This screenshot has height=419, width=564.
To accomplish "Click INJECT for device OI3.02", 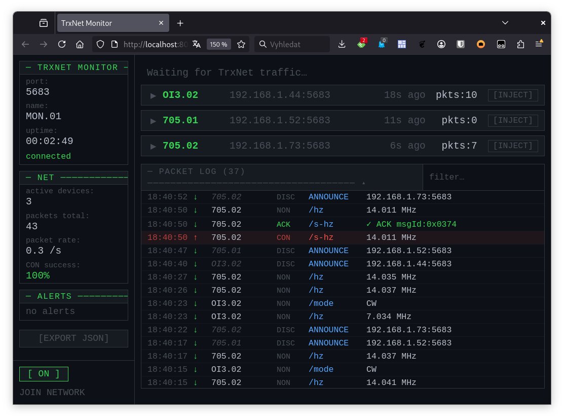I will tap(512, 95).
